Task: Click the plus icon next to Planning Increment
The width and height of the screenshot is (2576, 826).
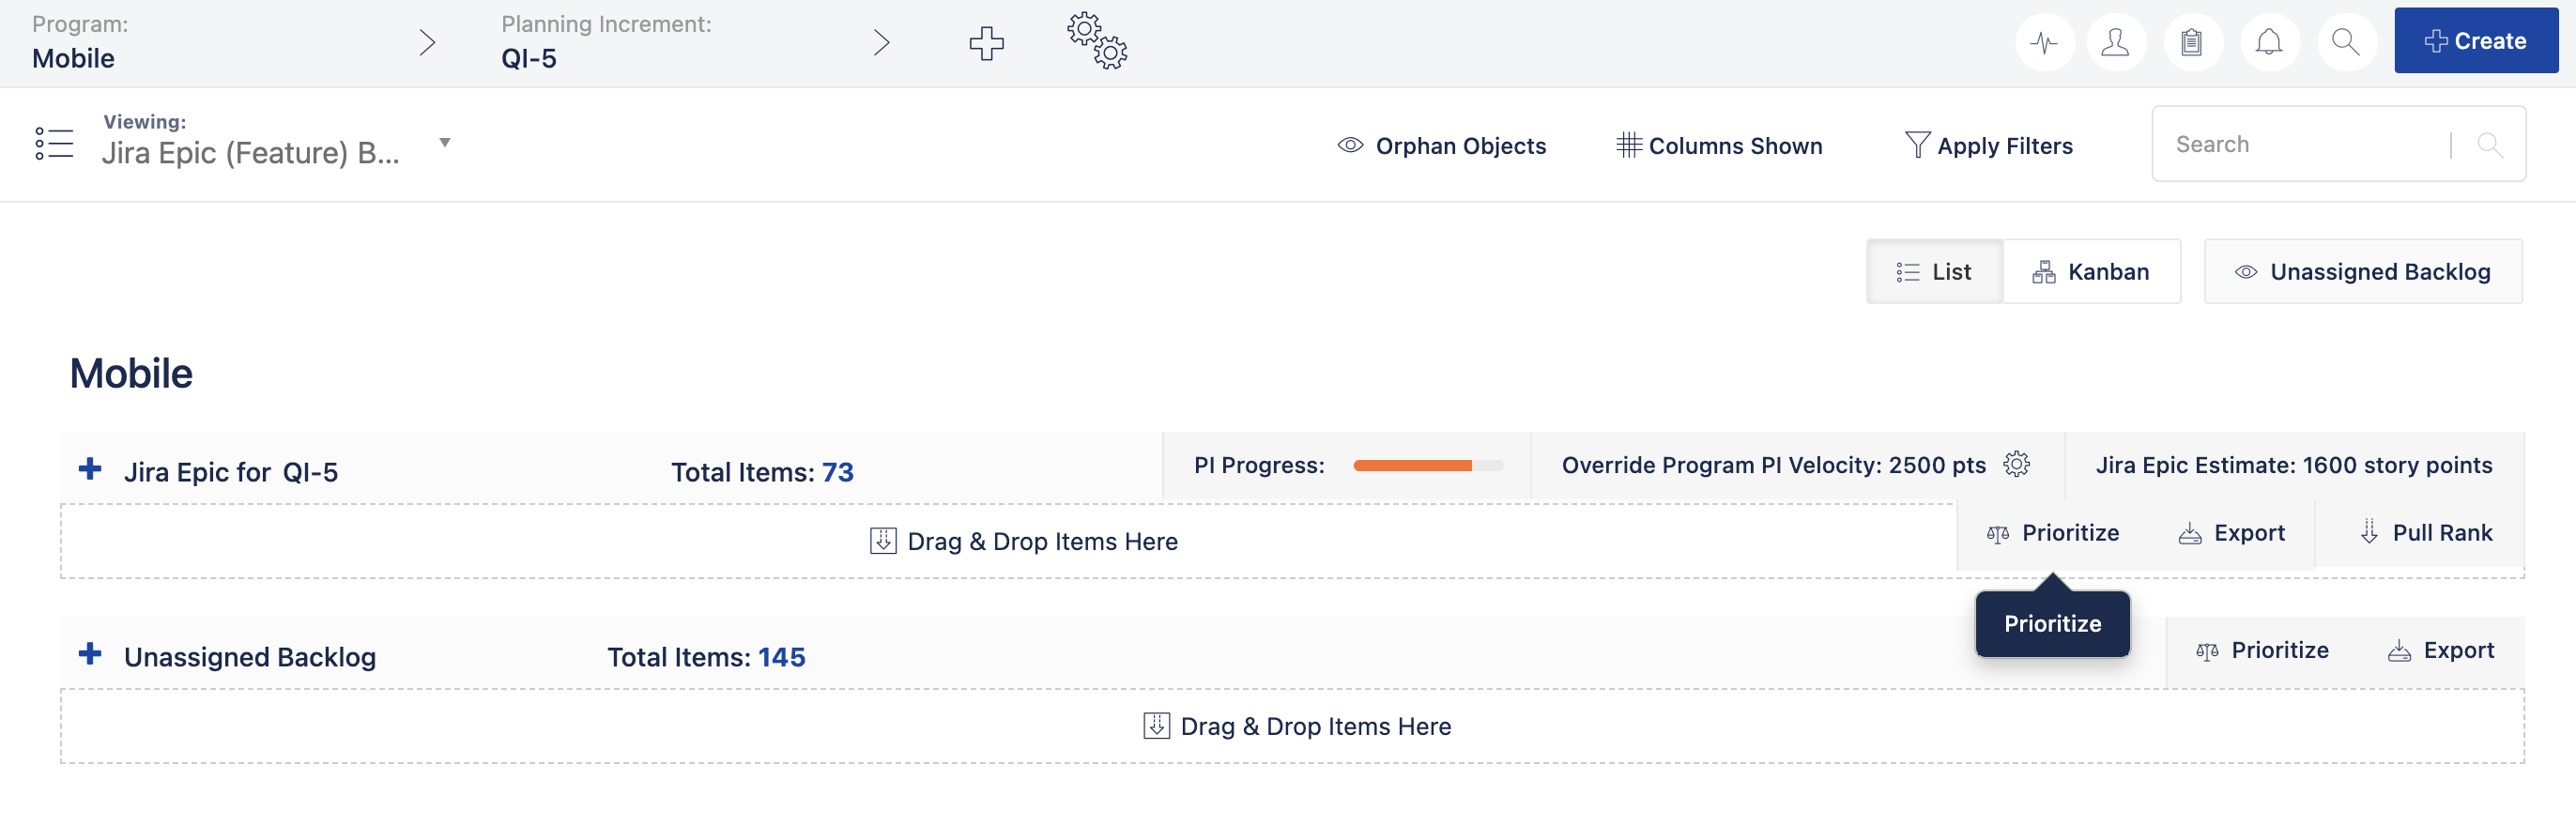Action: pos(986,43)
